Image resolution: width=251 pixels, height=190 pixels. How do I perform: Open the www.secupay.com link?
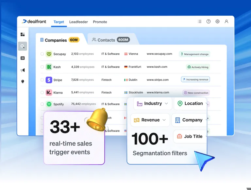tap(159, 54)
